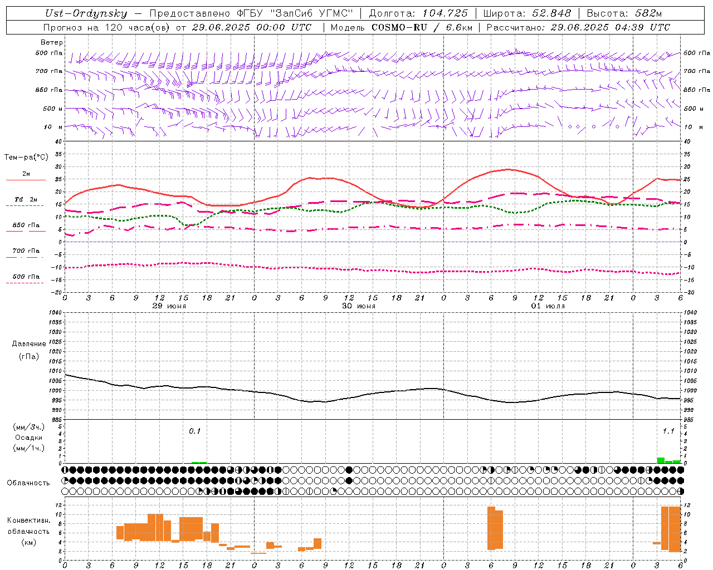
Task: Click the 0.1 precipitation amount value
Action: (194, 431)
